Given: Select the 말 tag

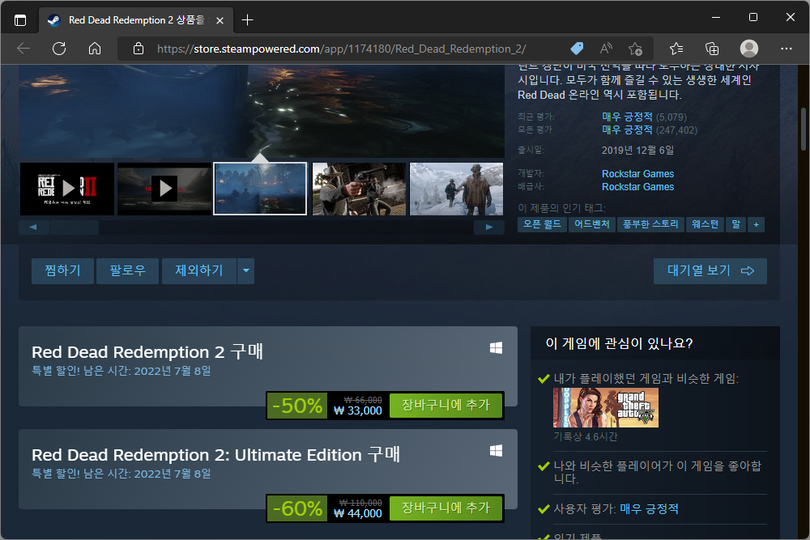Looking at the screenshot, I should point(736,224).
